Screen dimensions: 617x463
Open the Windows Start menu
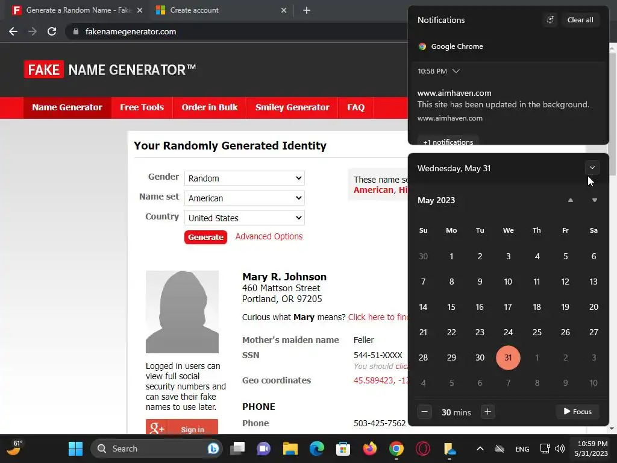(x=75, y=449)
